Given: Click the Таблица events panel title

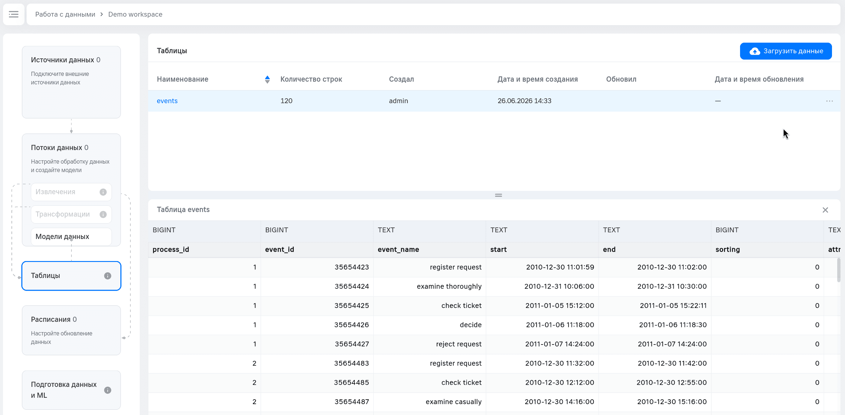Looking at the screenshot, I should (183, 210).
